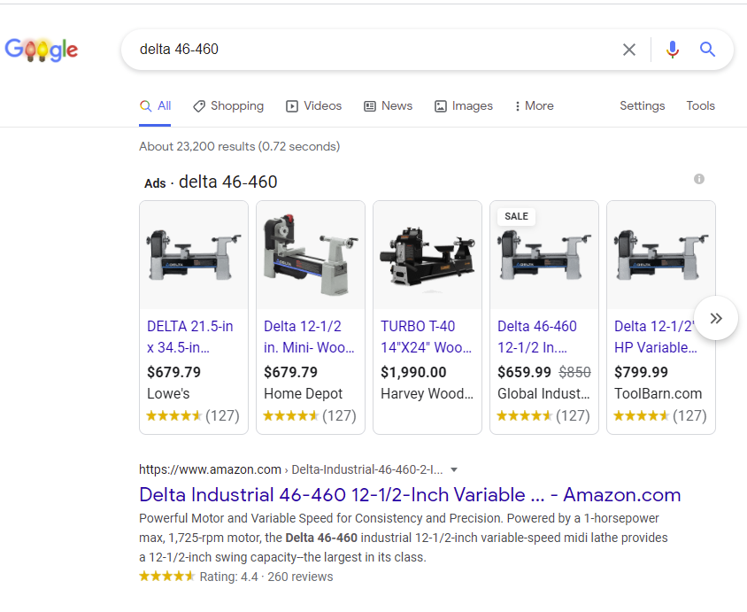Switch to the Videos tab

click(313, 105)
